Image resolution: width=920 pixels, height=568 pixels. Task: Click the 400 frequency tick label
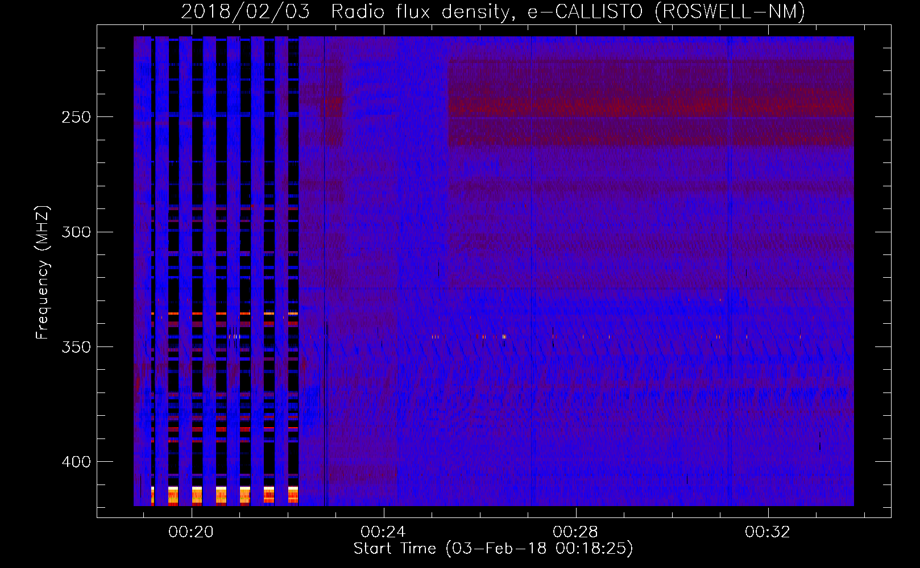click(76, 462)
